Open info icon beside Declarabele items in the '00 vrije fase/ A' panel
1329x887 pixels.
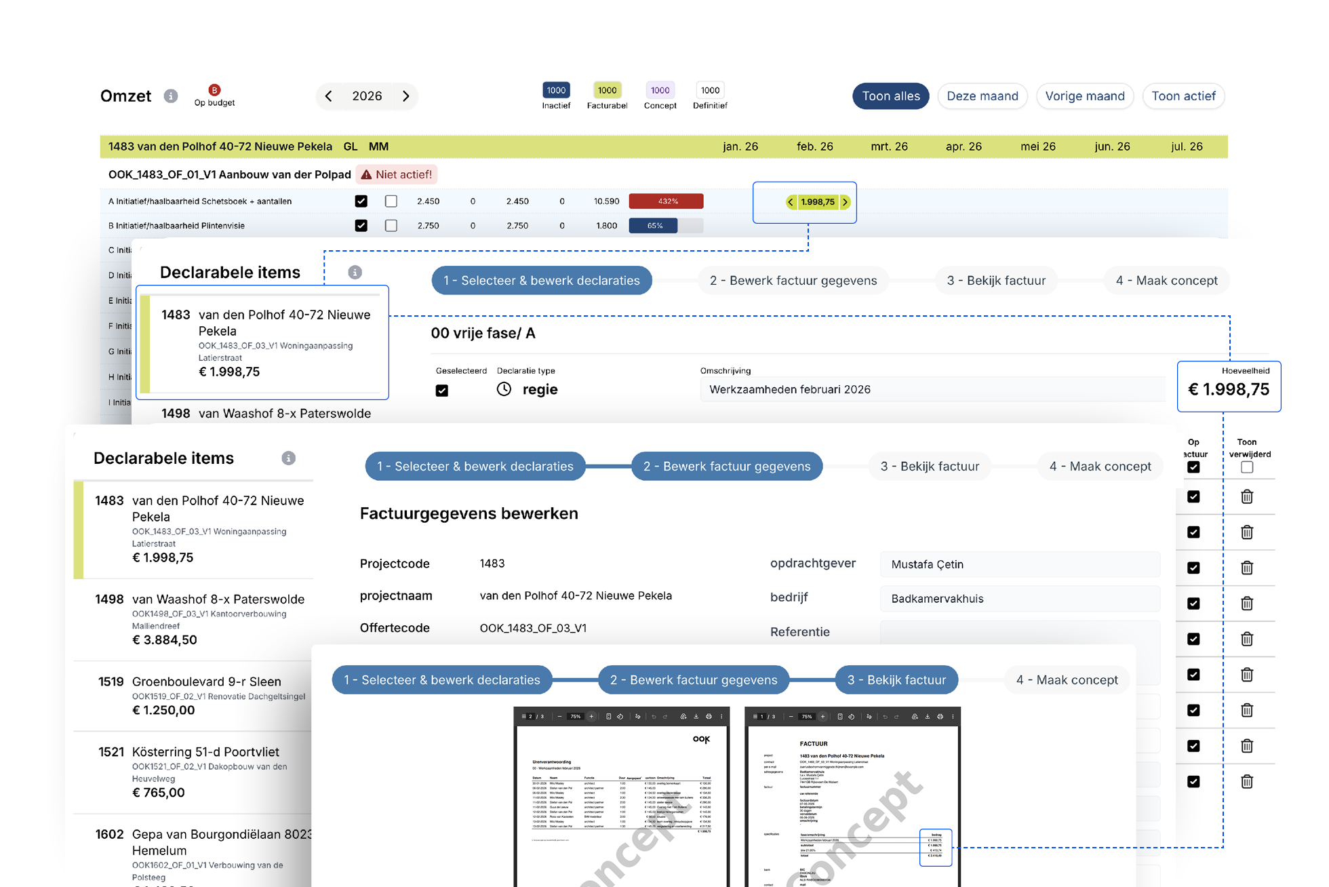(355, 273)
